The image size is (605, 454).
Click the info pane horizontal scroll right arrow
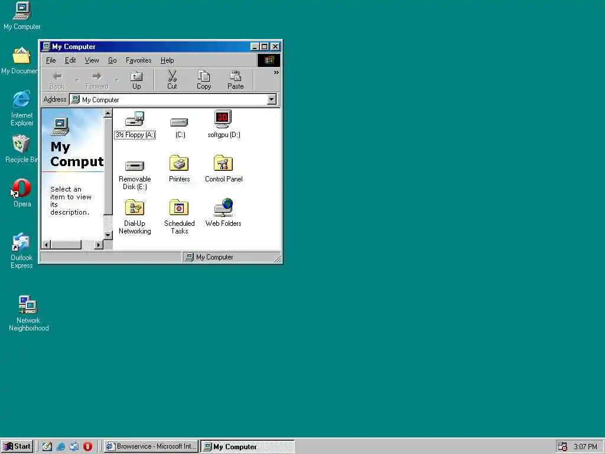point(99,245)
